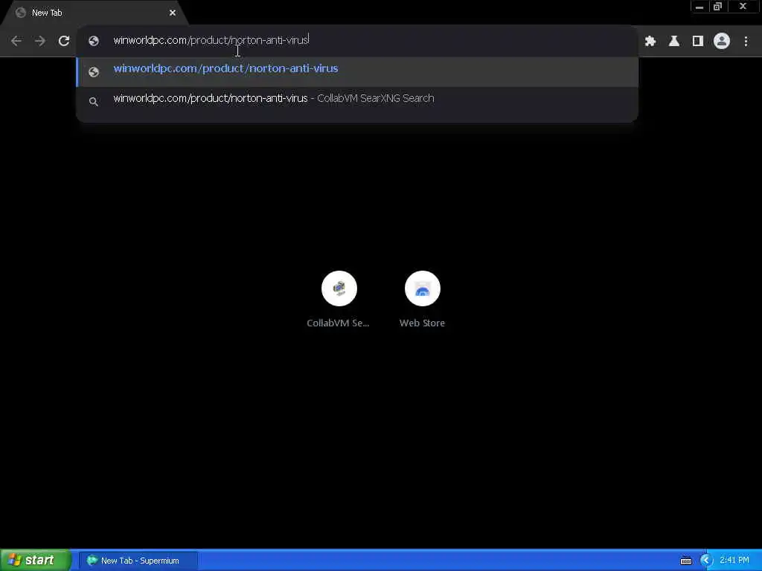Click the browser forward arrow

pyautogui.click(x=40, y=41)
